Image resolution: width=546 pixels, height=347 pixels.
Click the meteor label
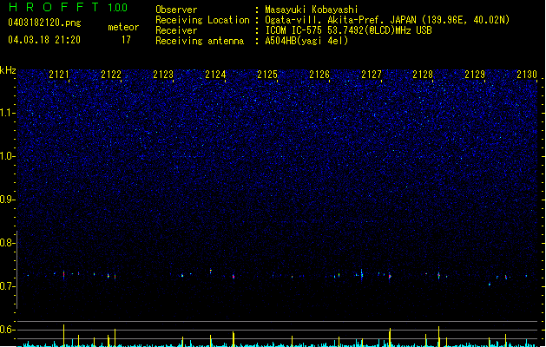[123, 27]
